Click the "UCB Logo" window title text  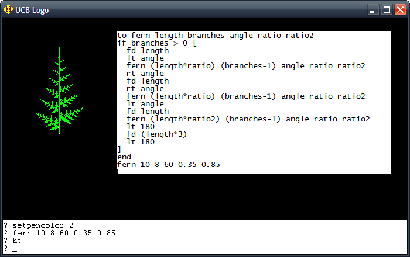[32, 10]
